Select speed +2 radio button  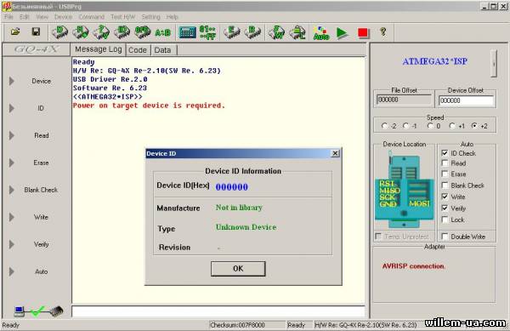tap(474, 126)
